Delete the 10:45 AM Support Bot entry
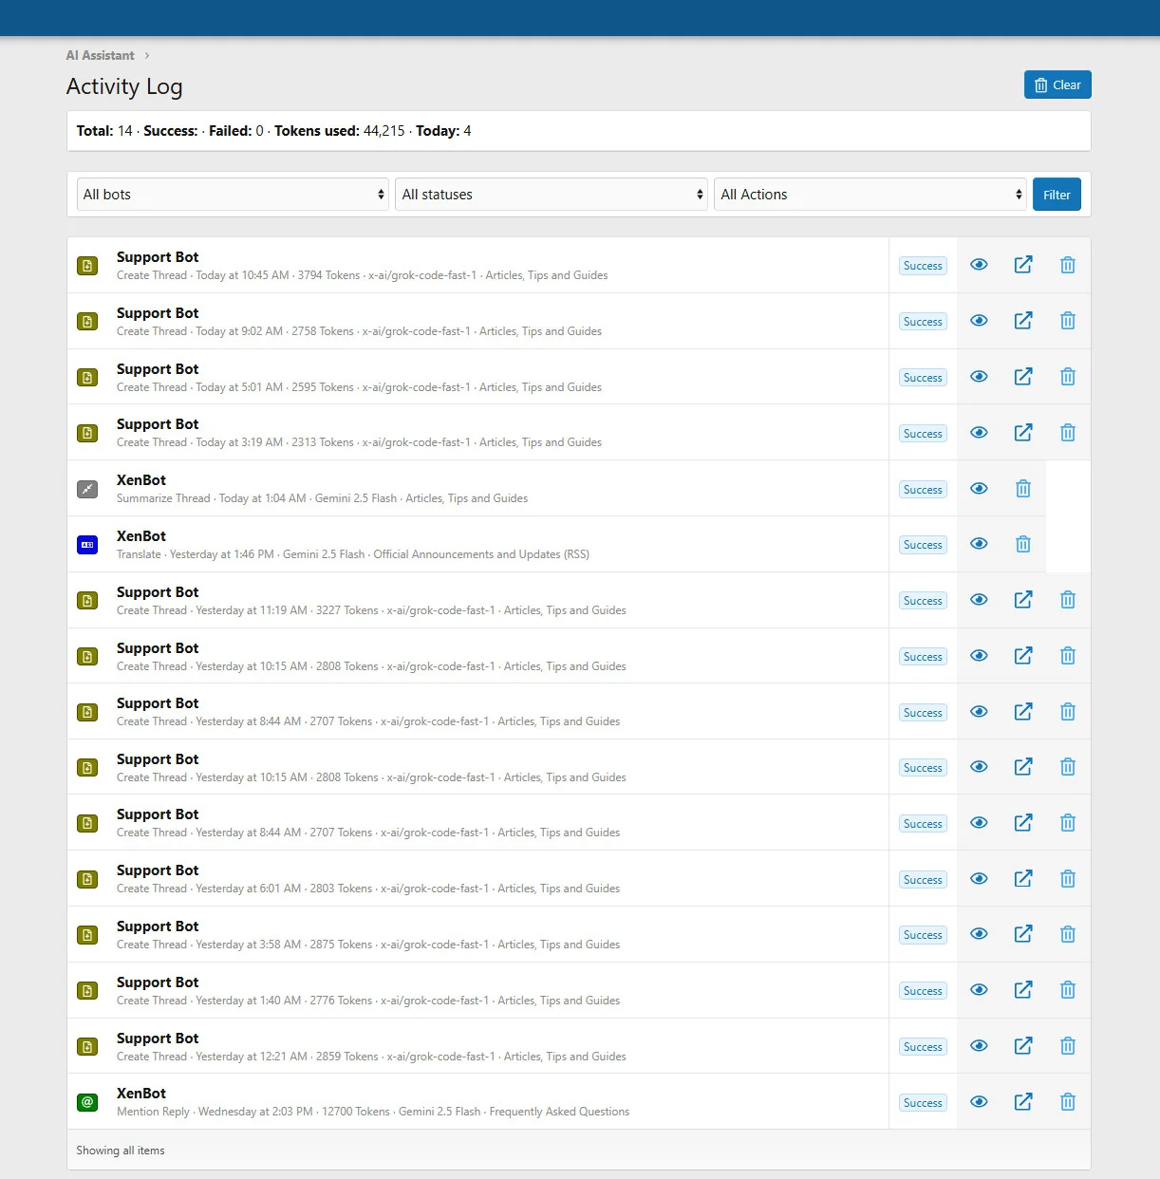Image resolution: width=1160 pixels, height=1179 pixels. point(1067,265)
